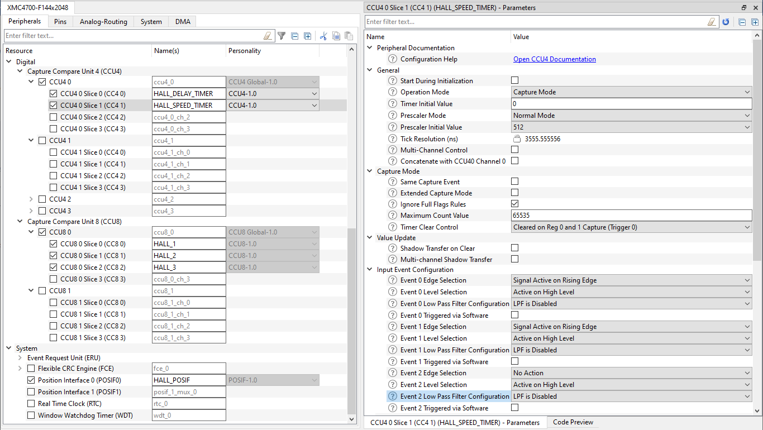Uncheck Ignore Full Flags Rules
The width and height of the screenshot is (763, 430).
click(x=515, y=204)
